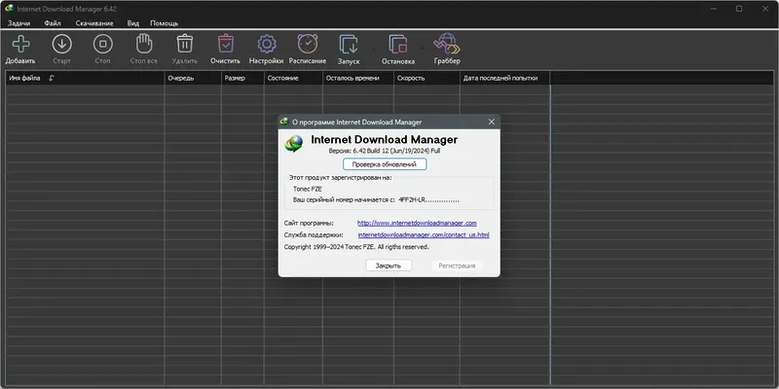Open the Скачивание menu
Viewport: 779px width, 389px height.
(94, 23)
